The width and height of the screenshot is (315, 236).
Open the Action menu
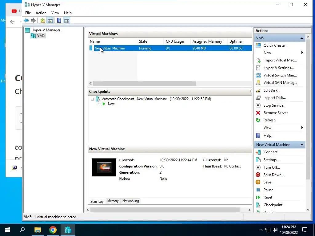(x=41, y=13)
